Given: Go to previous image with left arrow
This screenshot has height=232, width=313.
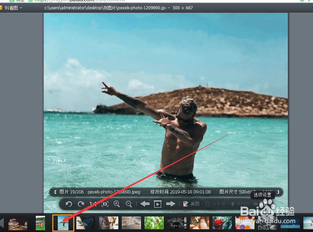Looking at the screenshot, I should click(145, 204).
